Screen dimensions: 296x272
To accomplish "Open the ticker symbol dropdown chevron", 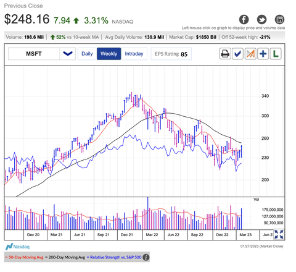I will [68, 54].
